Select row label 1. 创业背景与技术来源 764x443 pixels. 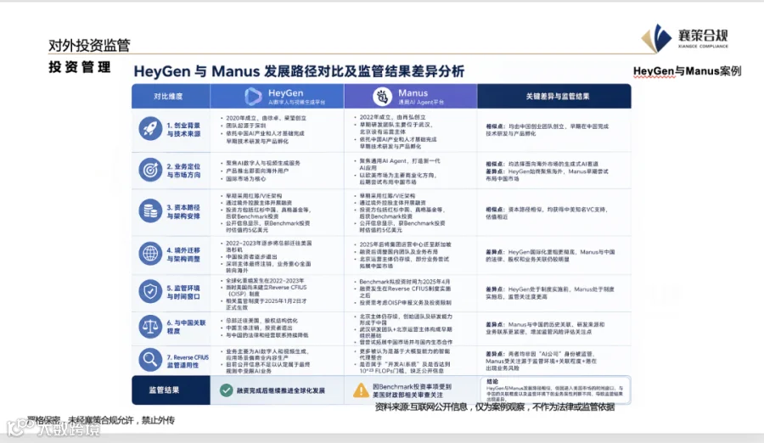click(x=183, y=130)
